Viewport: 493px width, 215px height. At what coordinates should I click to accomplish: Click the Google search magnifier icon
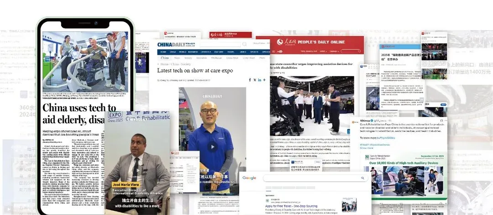click(362, 178)
